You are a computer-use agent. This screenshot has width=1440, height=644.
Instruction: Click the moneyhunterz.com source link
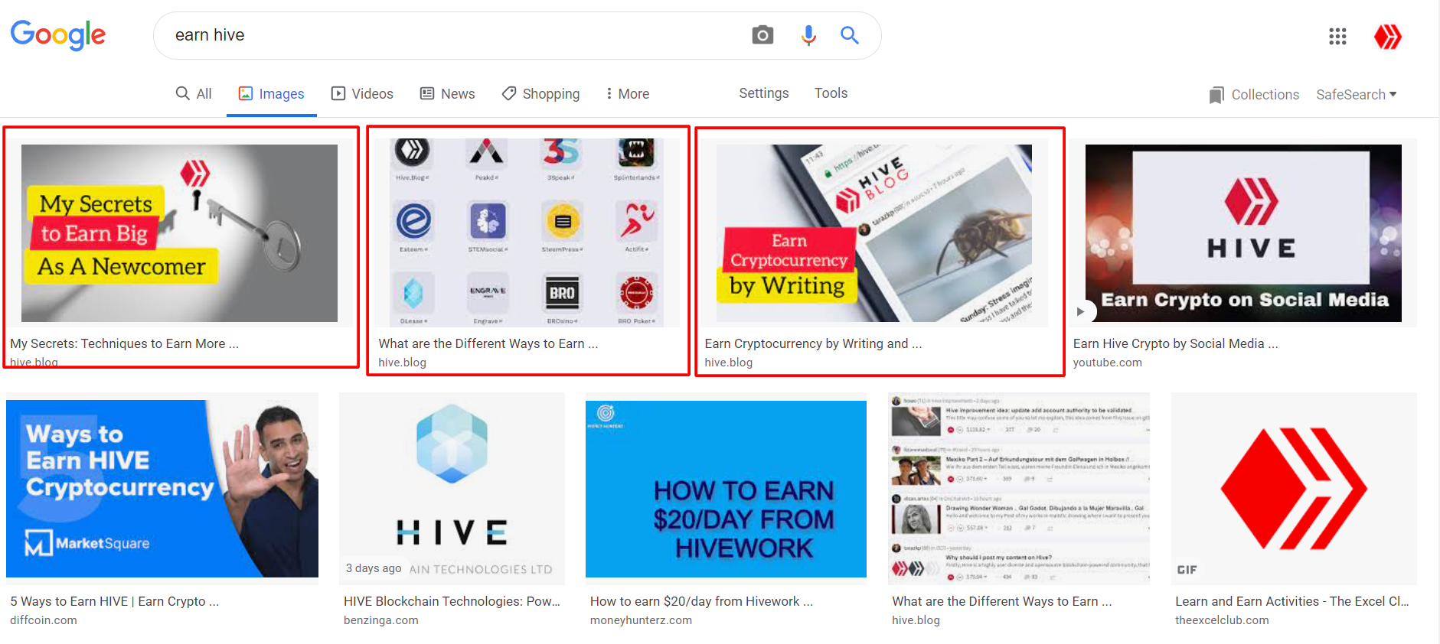641,620
